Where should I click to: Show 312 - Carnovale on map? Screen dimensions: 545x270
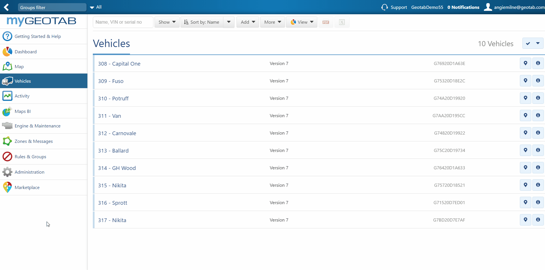pos(526,133)
